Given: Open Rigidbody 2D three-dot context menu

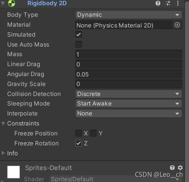Looking at the screenshot, I should pos(178,3).
